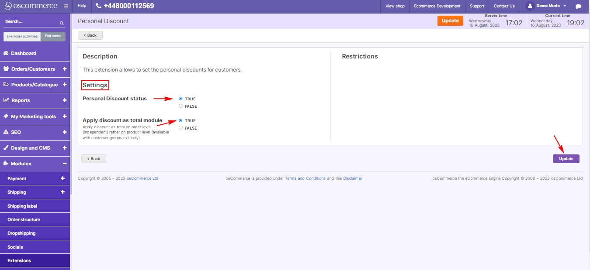
Task: Click the sidebar search magnifier icon
Action: 62,23
